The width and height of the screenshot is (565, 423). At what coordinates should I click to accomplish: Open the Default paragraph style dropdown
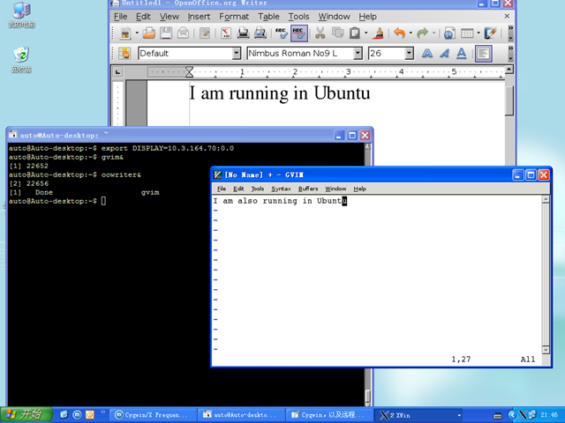click(x=237, y=54)
